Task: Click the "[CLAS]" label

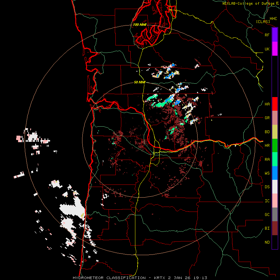Action: pyautogui.click(x=263, y=22)
